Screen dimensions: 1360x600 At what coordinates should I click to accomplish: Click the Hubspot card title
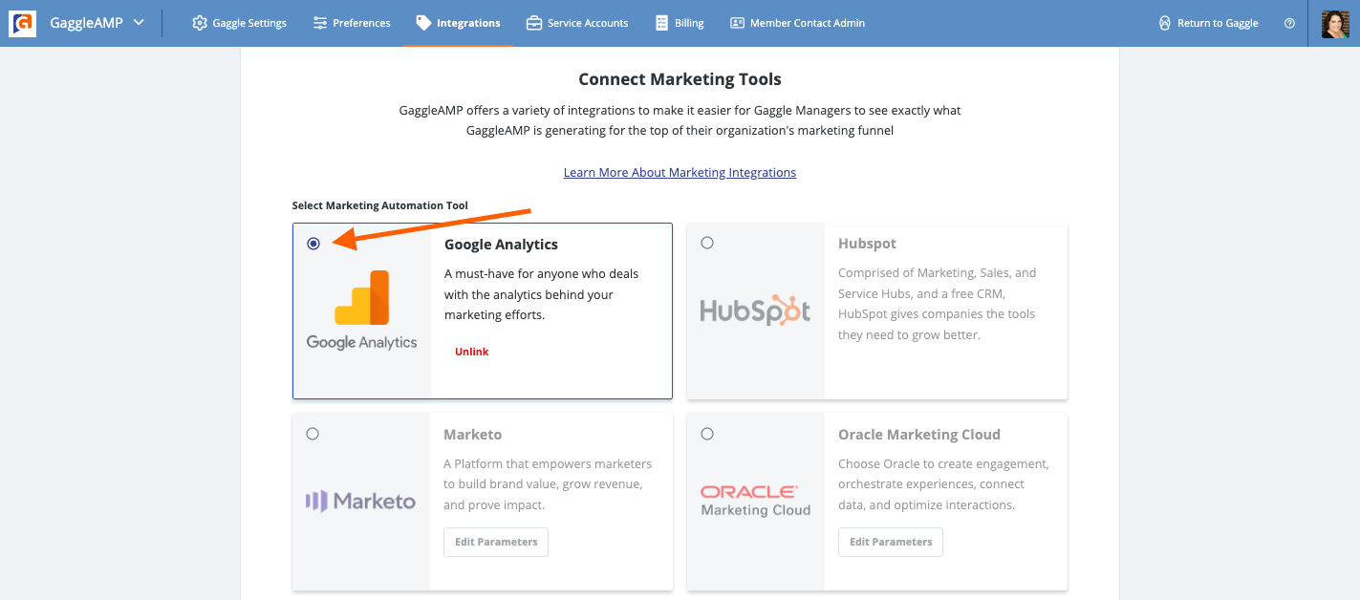point(867,244)
